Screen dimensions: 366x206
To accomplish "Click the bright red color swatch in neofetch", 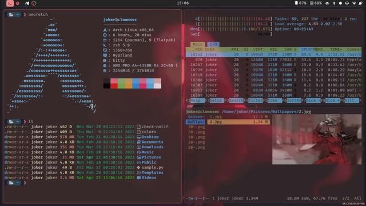I will (x=114, y=86).
